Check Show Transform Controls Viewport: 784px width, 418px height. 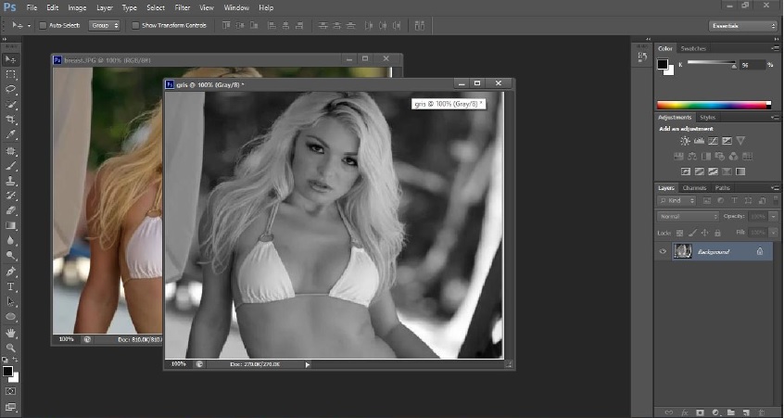coord(135,25)
